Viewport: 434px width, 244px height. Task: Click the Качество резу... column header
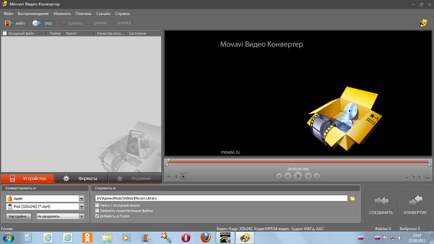(x=111, y=33)
